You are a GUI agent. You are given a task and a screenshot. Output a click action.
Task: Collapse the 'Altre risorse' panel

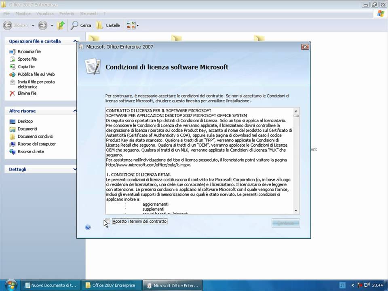[x=75, y=111]
